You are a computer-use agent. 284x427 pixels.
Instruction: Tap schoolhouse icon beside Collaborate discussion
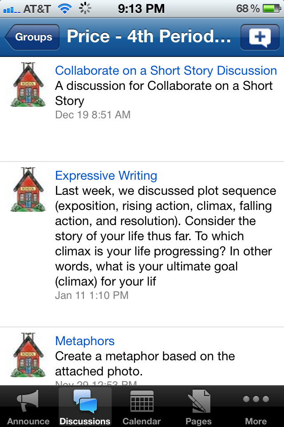[x=28, y=85]
